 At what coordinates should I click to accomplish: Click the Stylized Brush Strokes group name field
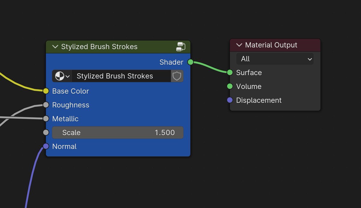point(121,76)
